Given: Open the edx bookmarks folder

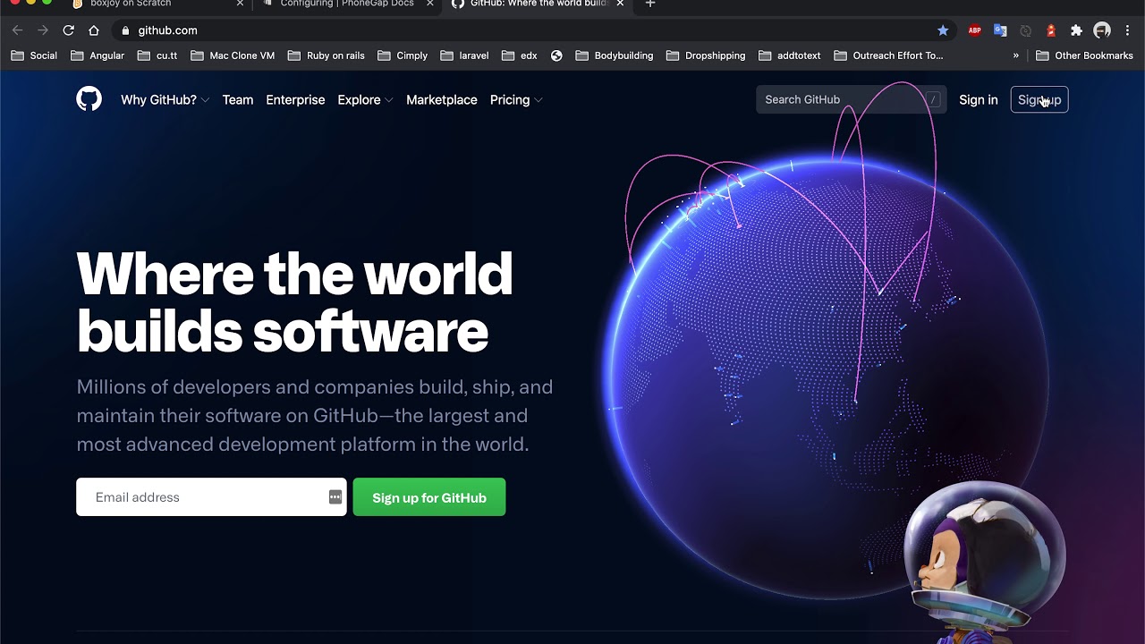Looking at the screenshot, I should pyautogui.click(x=520, y=55).
